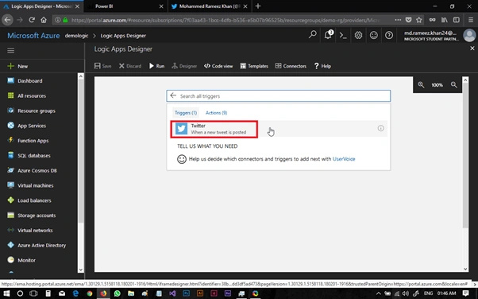Image resolution: width=478 pixels, height=299 pixels.
Task: Click the Designer toolbar item
Action: click(184, 66)
